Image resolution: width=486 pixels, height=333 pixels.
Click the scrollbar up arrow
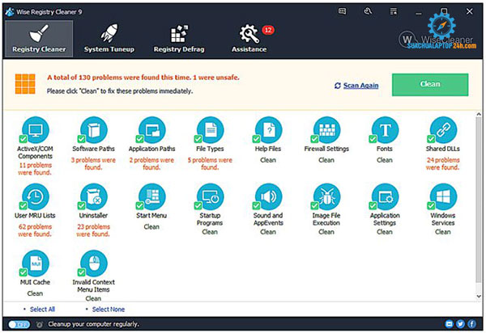(479, 114)
